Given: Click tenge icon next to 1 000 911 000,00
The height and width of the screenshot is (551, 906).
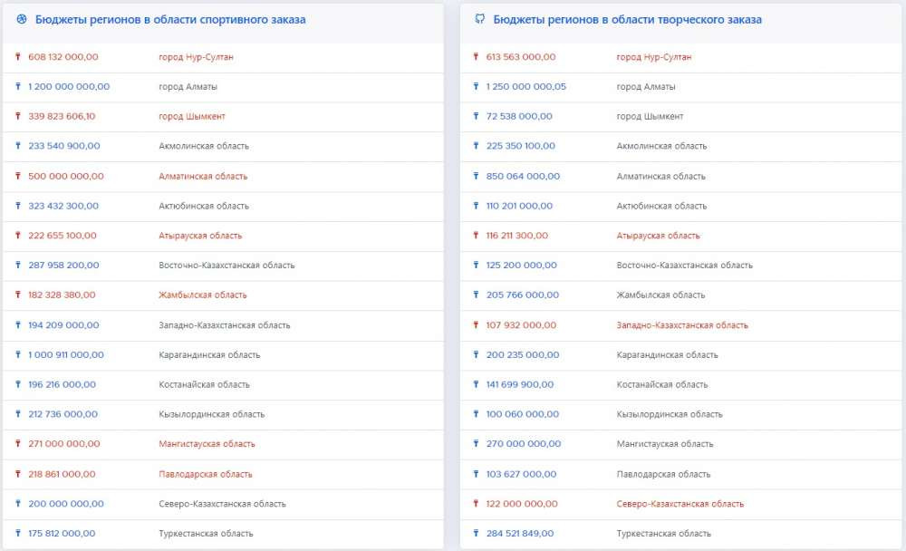Looking at the screenshot, I should pos(17,355).
